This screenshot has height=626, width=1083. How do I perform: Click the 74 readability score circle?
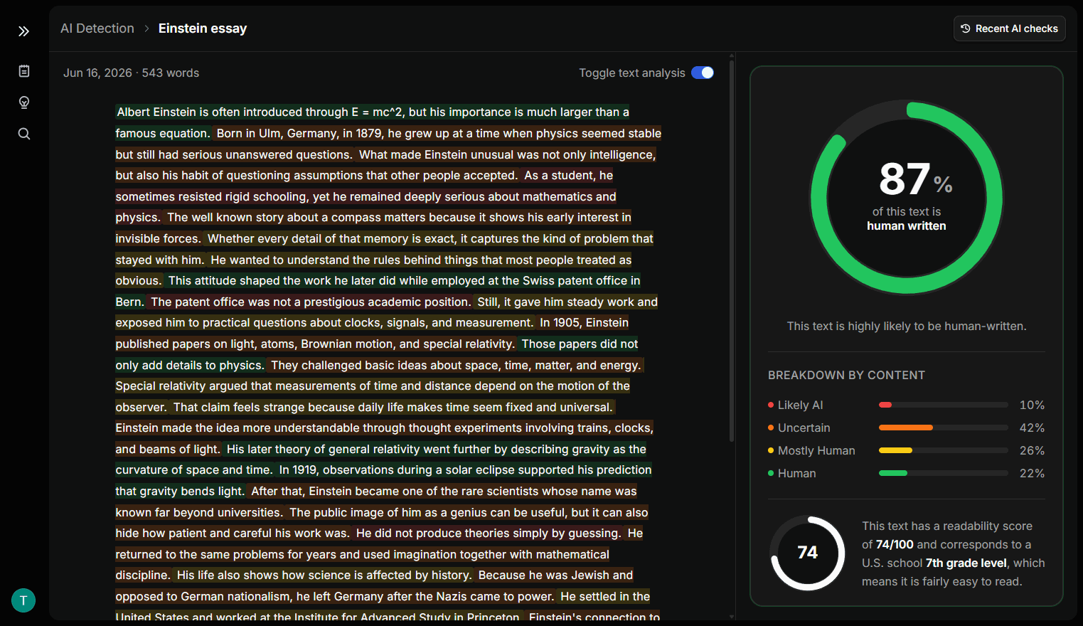tap(807, 553)
